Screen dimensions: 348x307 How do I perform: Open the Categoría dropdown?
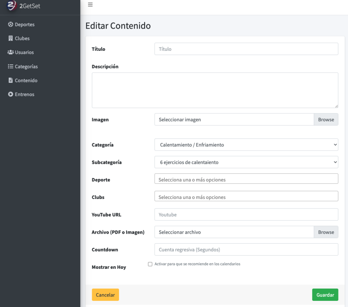pos(246,145)
